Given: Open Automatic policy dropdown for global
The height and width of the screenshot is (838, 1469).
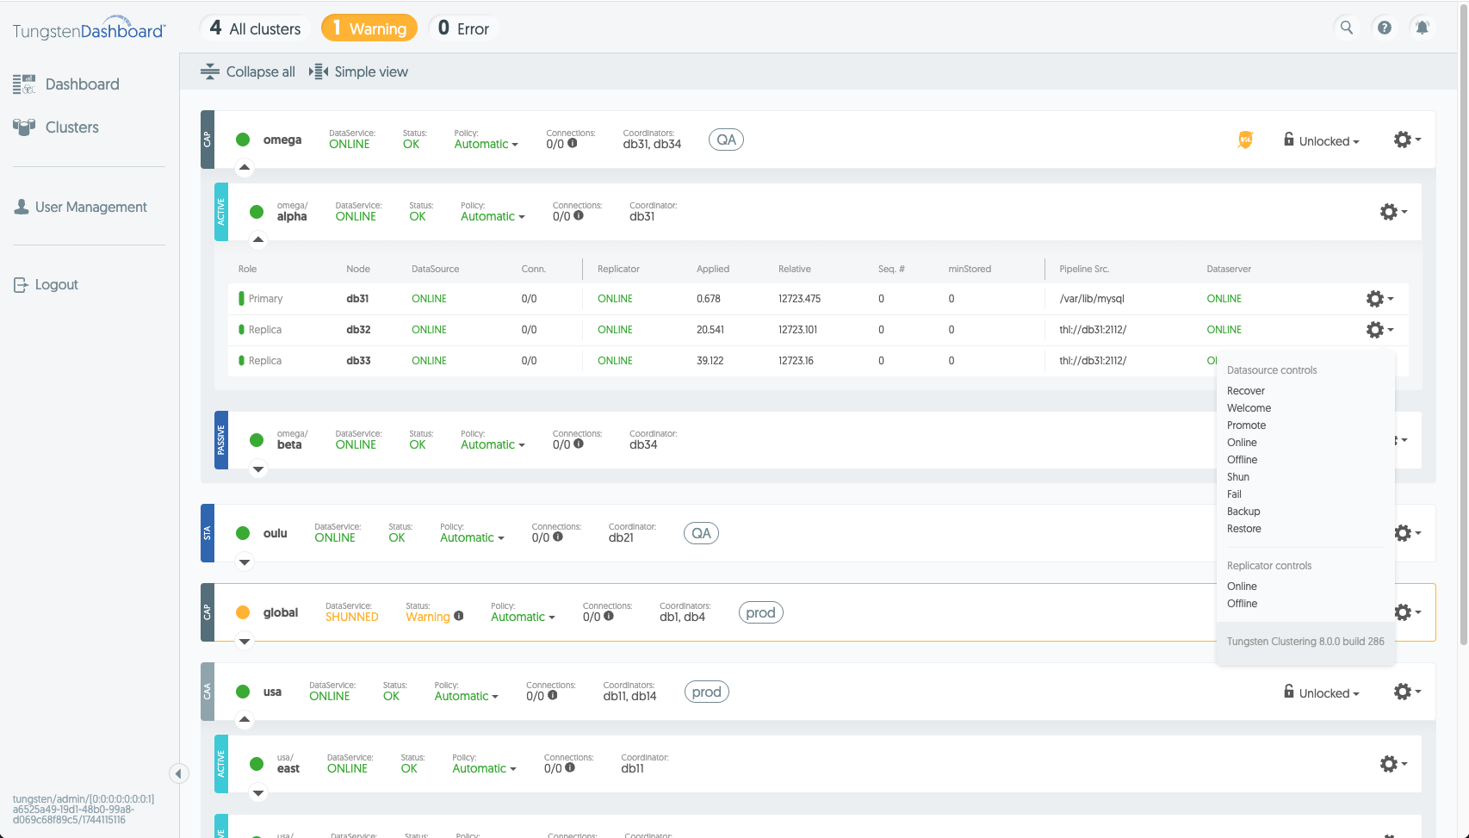Looking at the screenshot, I should tap(523, 617).
